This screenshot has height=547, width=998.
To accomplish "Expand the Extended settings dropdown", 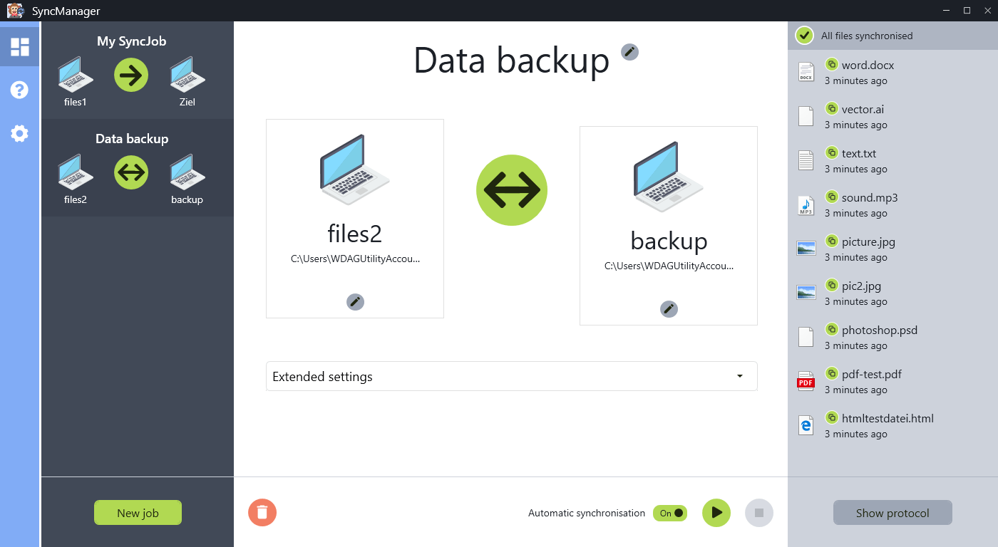I will [512, 376].
